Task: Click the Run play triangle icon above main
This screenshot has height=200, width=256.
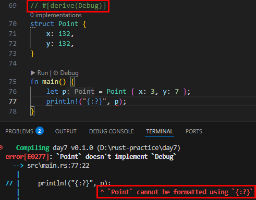Action: click(x=33, y=73)
